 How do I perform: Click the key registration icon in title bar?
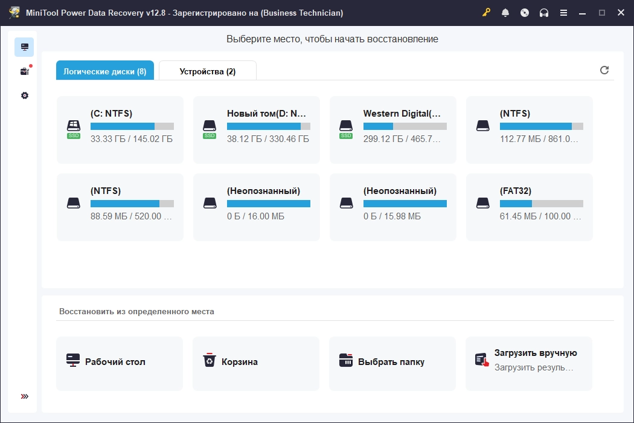487,13
